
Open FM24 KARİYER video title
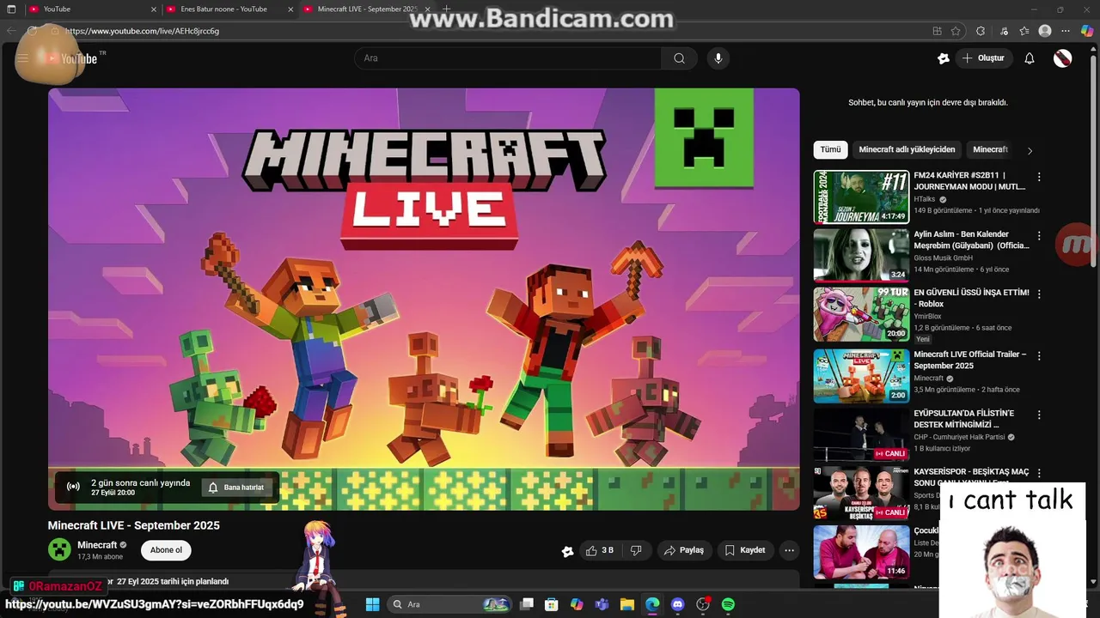(970, 180)
